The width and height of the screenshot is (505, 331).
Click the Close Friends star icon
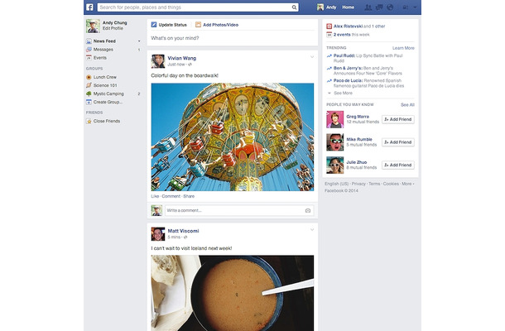click(89, 121)
